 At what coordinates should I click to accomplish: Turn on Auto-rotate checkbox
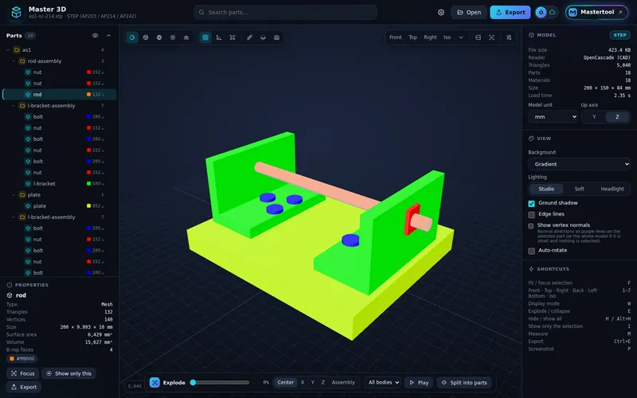pyautogui.click(x=531, y=251)
